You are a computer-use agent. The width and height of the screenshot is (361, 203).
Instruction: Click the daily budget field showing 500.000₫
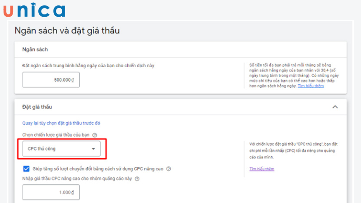pos(51,80)
